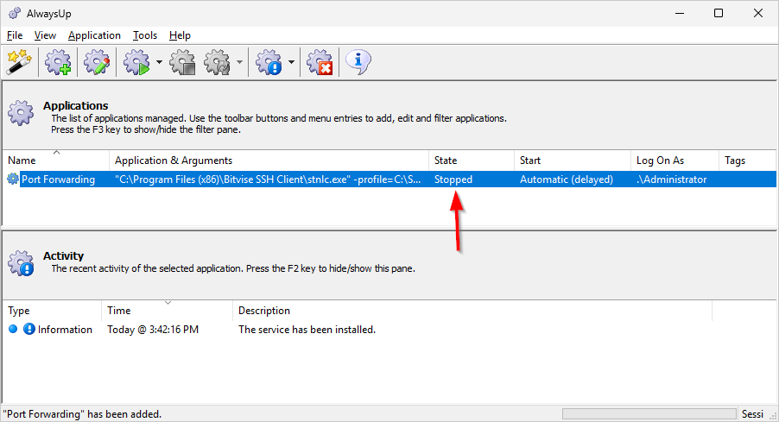
Task: Click the Automatic (delayed) start cell
Action: [x=567, y=180]
